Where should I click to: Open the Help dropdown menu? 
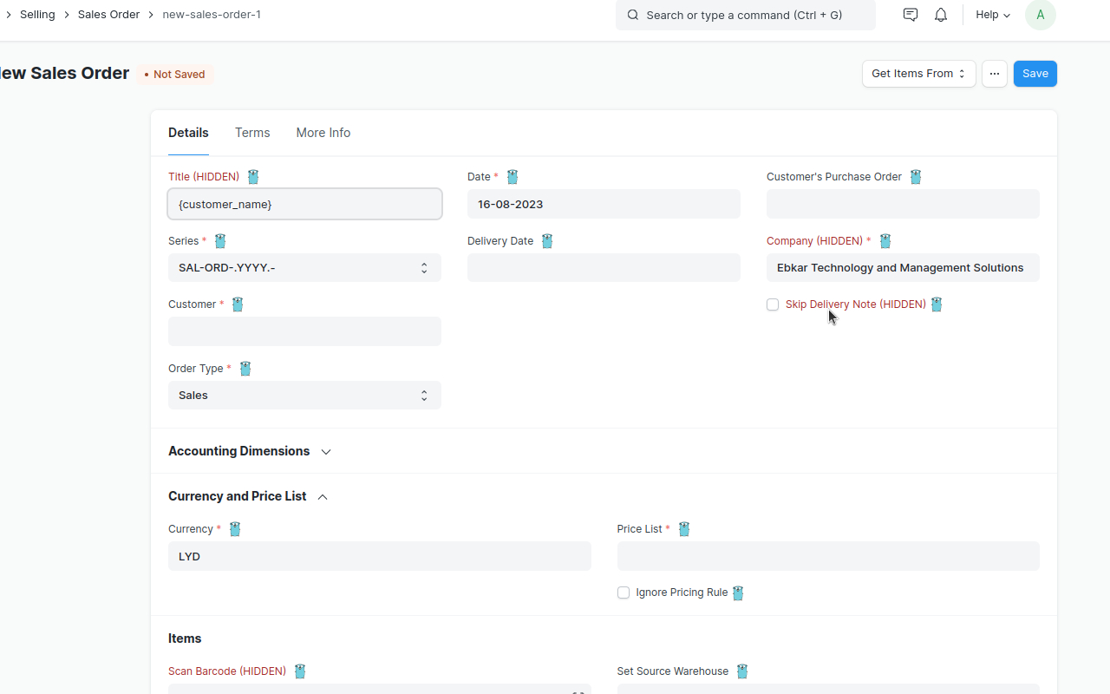(x=993, y=15)
